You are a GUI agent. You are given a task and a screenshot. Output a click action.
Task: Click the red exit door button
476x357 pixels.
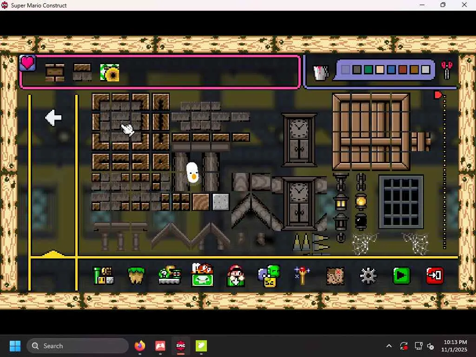tap(435, 276)
